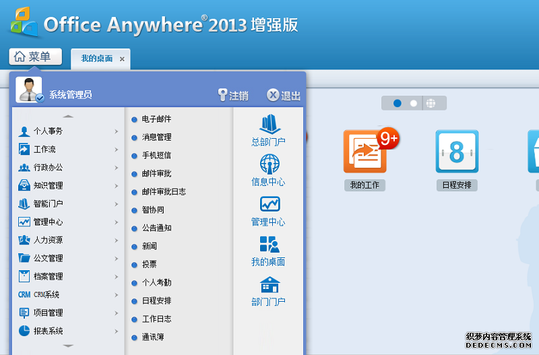Screen dimensions: 539x355
Task: Click the 退出 exit link
Action: (290, 96)
